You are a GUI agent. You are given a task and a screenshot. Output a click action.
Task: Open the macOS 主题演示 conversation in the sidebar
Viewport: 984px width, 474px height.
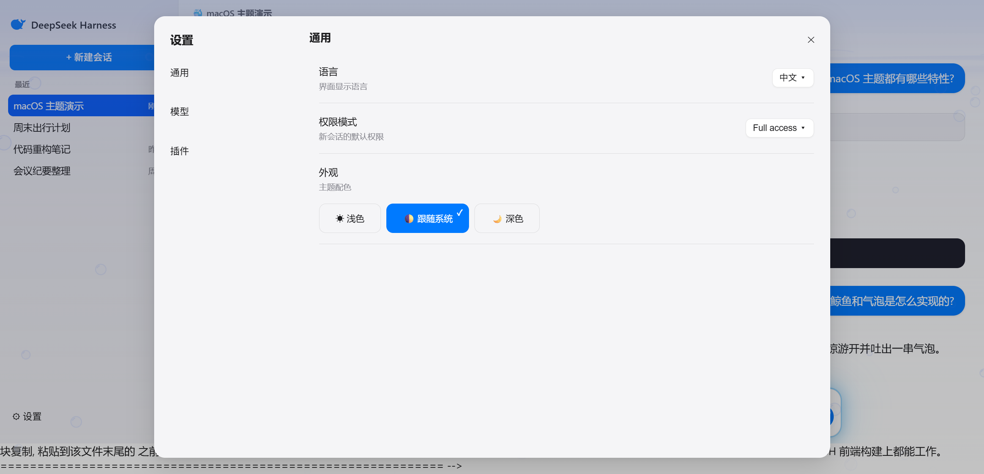[x=81, y=105]
